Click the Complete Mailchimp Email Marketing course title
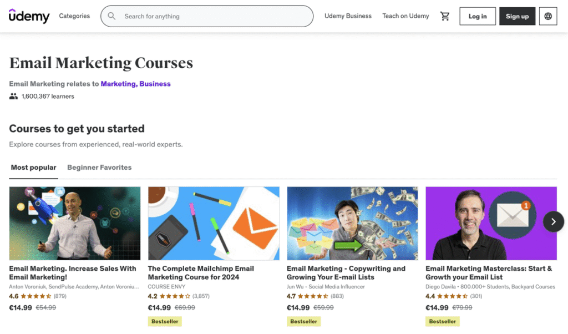The width and height of the screenshot is (568, 334). coord(201,272)
